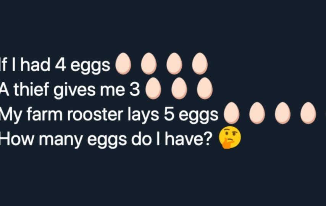Select the second egg in the rooster row
Viewport: 326px width, 206px height.
[x=257, y=113]
